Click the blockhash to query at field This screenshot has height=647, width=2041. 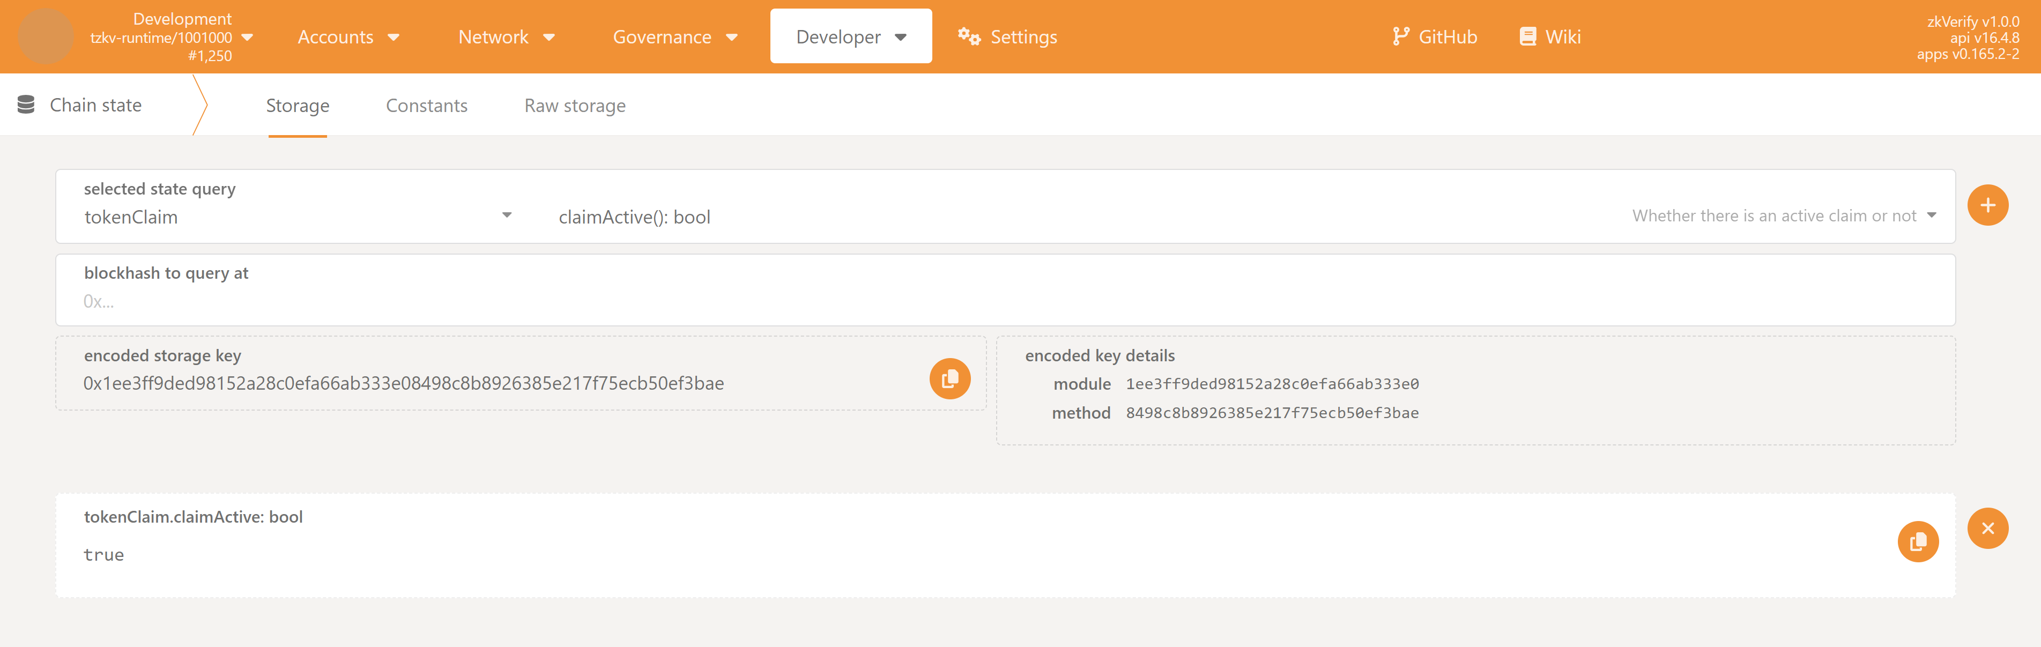click(1005, 301)
